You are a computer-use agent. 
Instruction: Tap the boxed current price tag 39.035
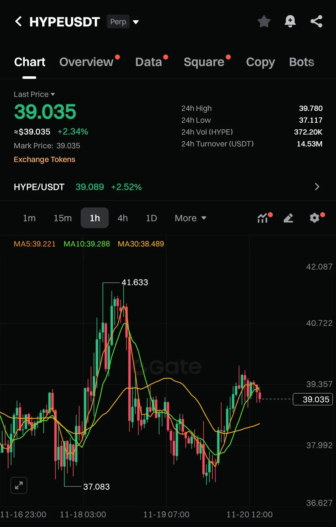313,399
